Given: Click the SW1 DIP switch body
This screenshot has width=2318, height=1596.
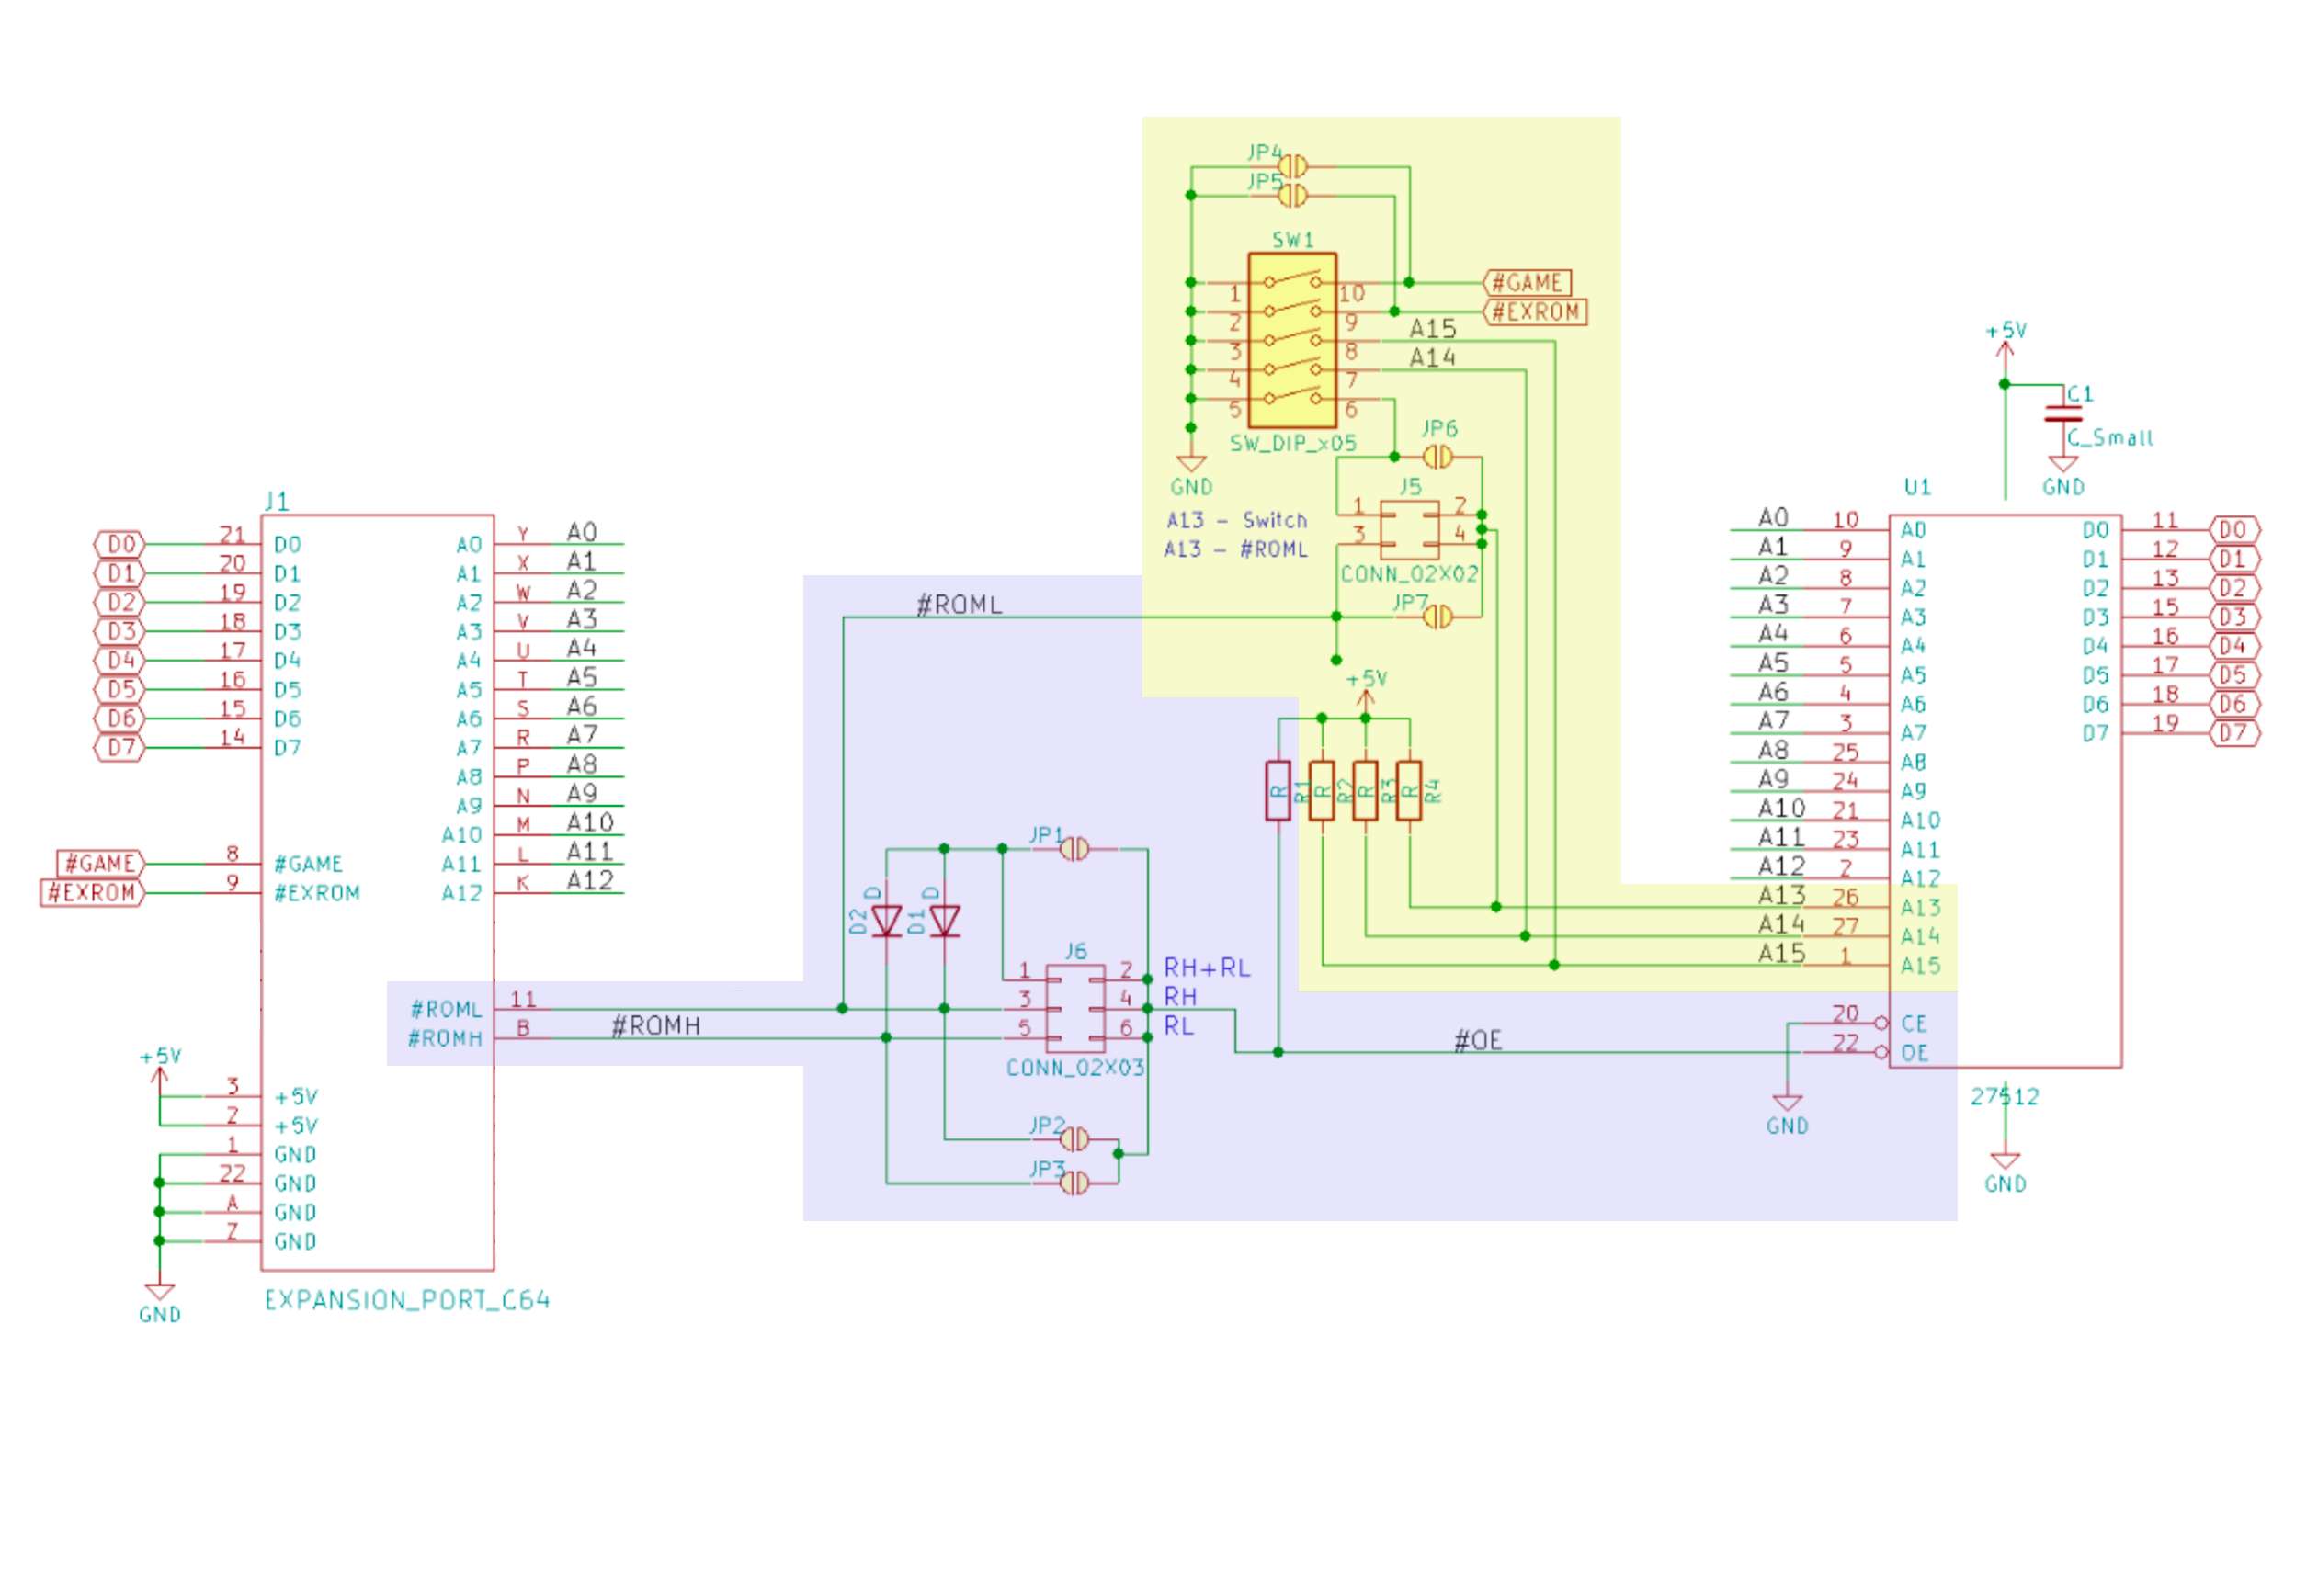Looking at the screenshot, I should click(x=1292, y=340).
